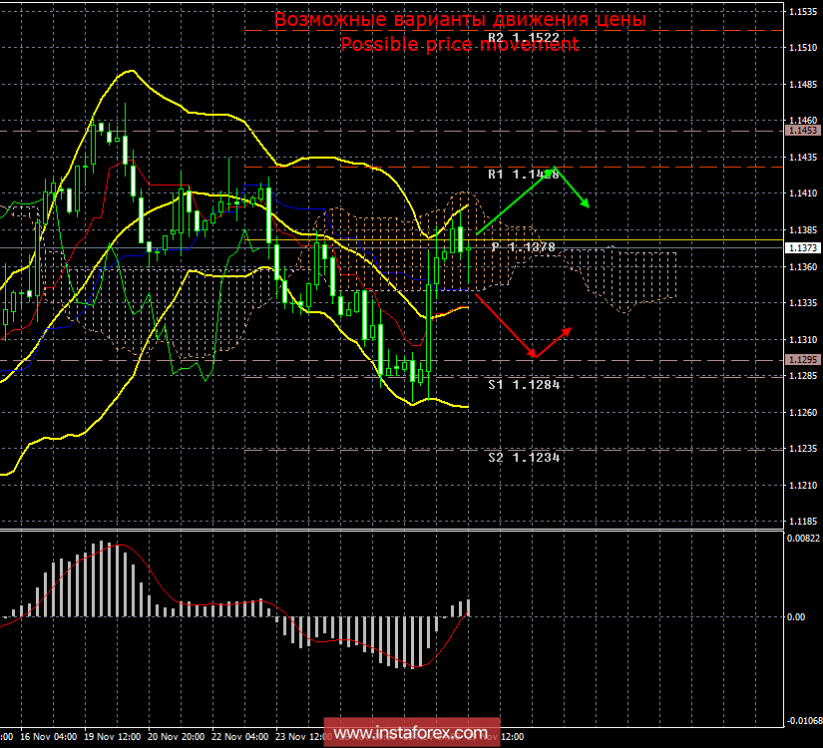Viewport: 823px width, 748px height.
Task: Click the 1.1185 price axis value
Action: click(803, 522)
